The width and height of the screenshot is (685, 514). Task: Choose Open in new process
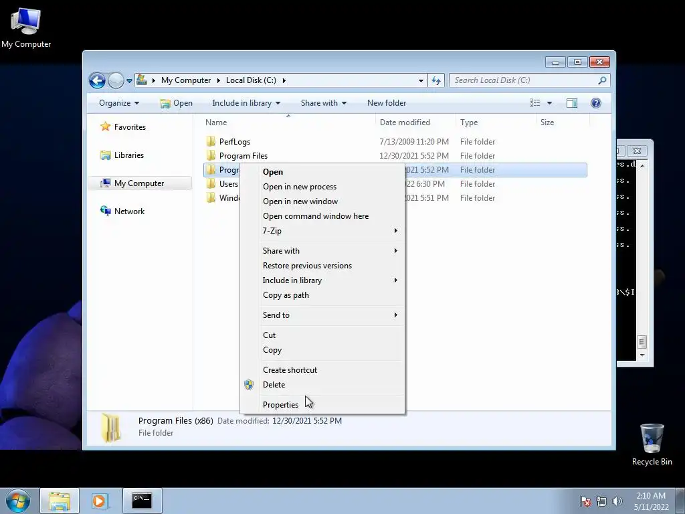322,187
